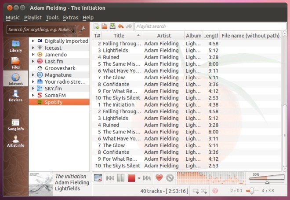Select the Internet sidebar tab
This screenshot has width=290, height=200.
16,79
